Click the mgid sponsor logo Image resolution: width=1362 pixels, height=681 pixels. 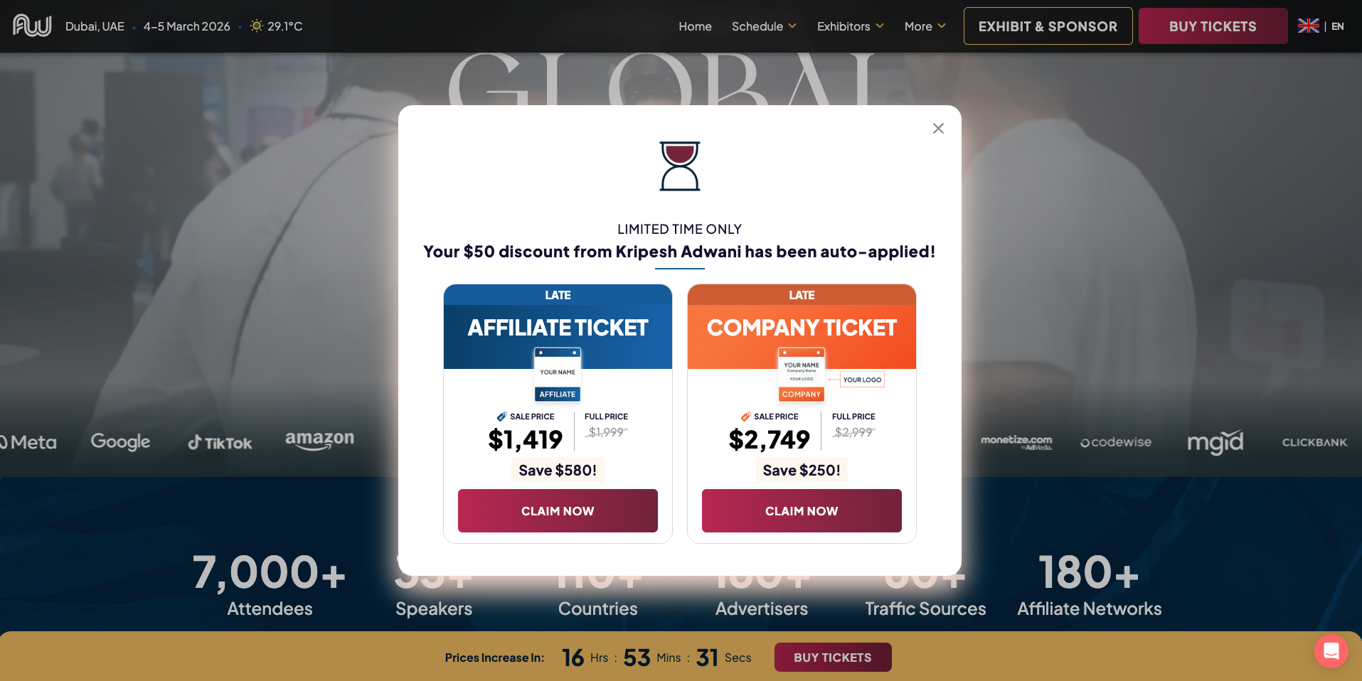coord(1215,442)
